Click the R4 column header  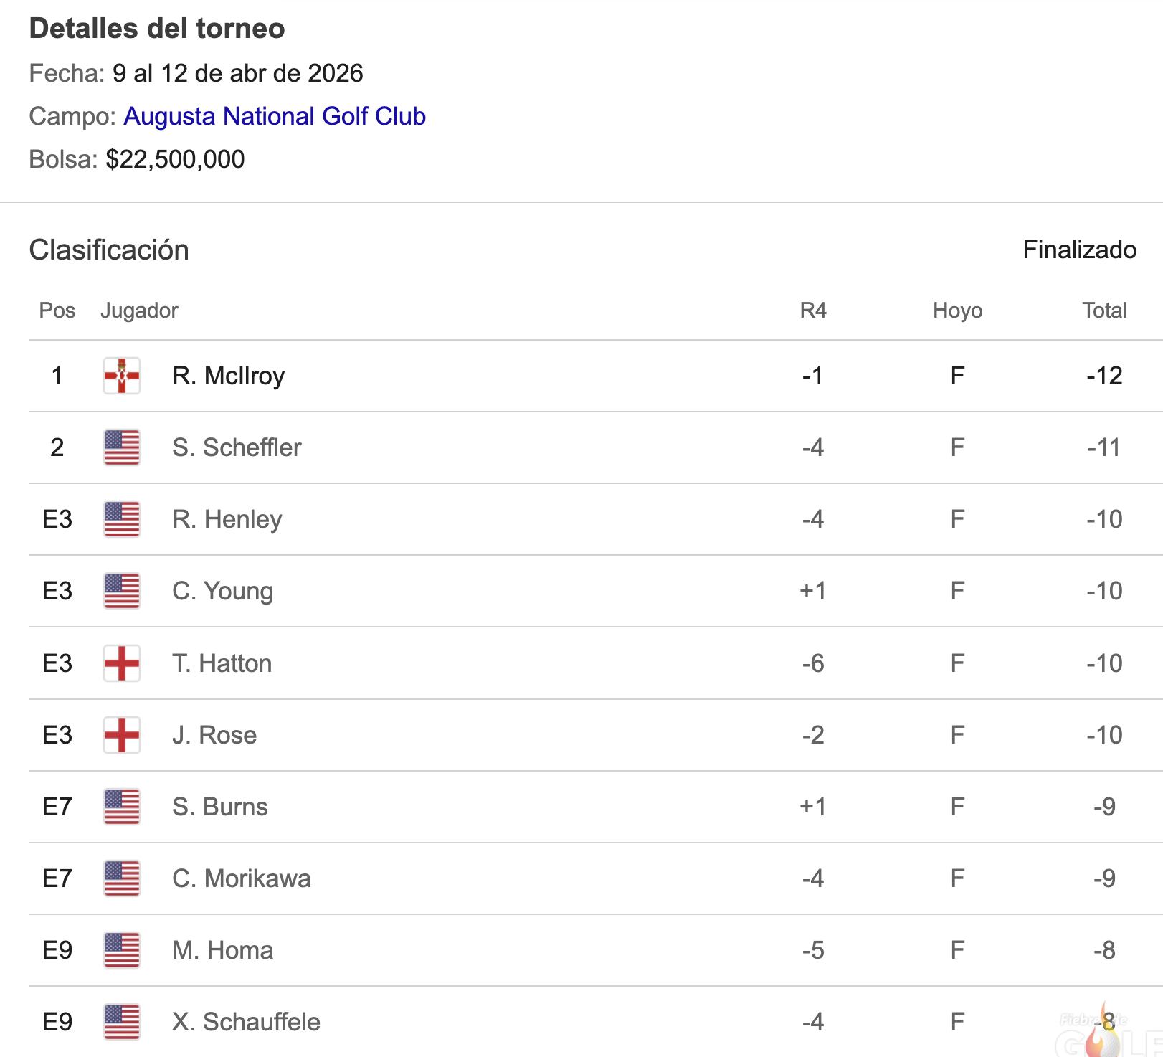[813, 311]
